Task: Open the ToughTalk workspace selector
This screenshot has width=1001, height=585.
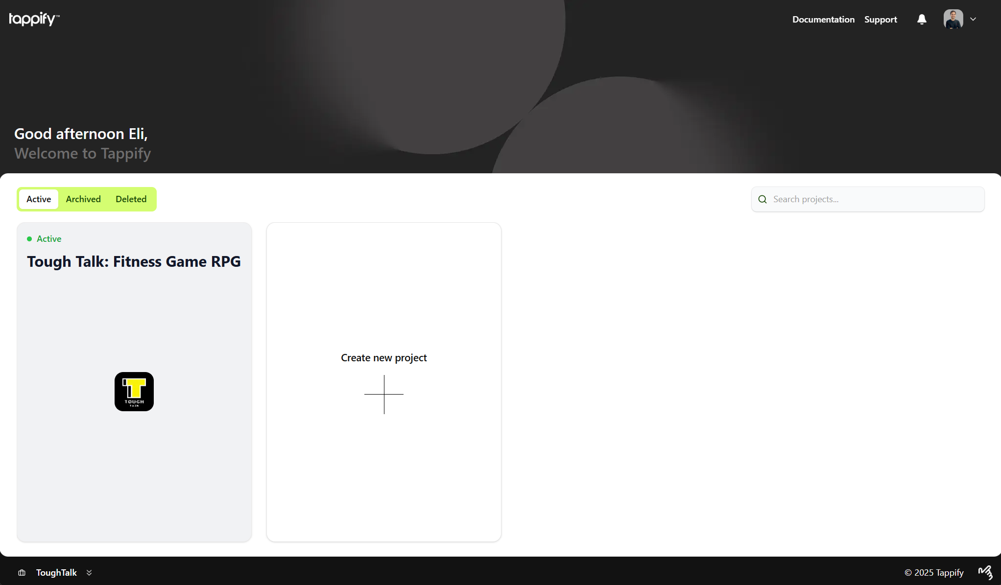Action: (56, 573)
